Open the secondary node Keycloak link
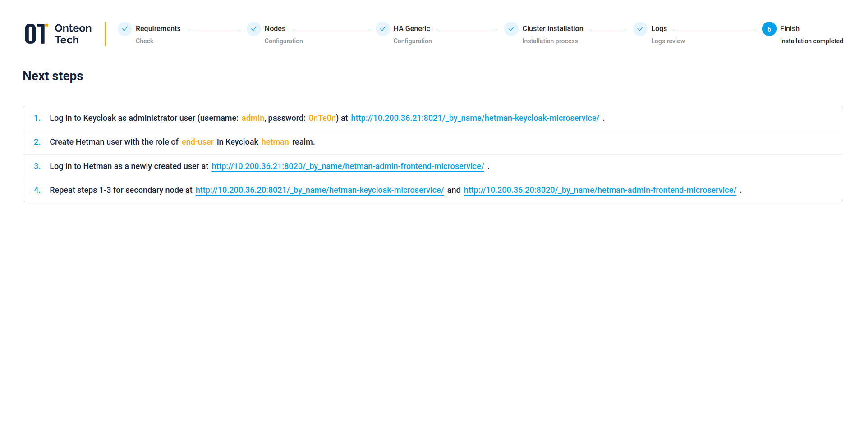Viewport: 864px width, 433px height. pyautogui.click(x=319, y=190)
